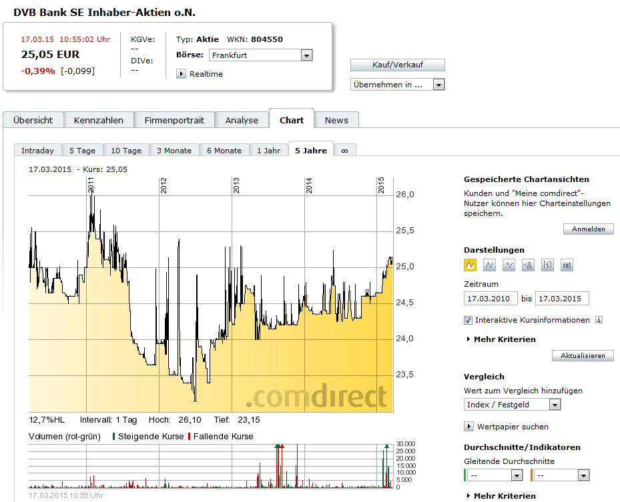Click the Steigende Kurse legend entry

148,437
